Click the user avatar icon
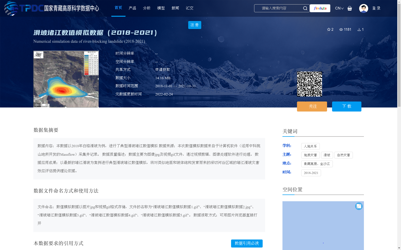 363,8
